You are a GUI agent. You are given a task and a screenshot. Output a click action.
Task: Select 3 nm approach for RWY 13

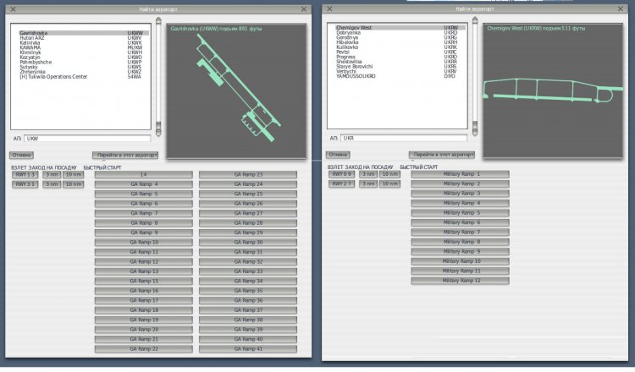52,175
